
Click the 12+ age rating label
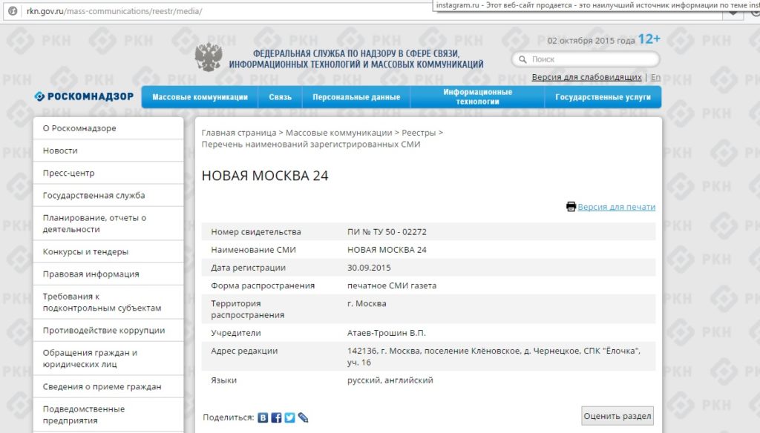(x=649, y=39)
